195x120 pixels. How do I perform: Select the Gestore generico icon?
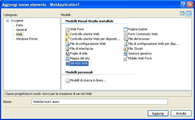[x=125, y=54]
